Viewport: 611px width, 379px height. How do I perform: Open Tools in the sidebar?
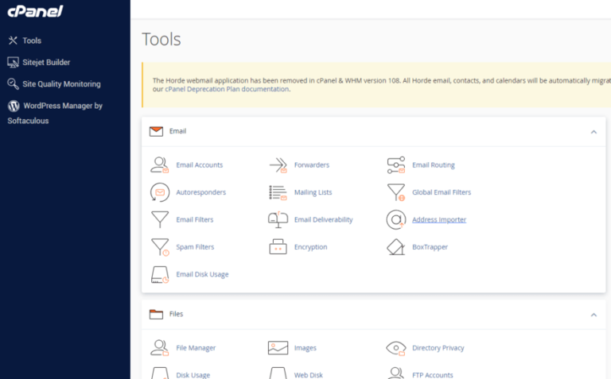tap(32, 41)
